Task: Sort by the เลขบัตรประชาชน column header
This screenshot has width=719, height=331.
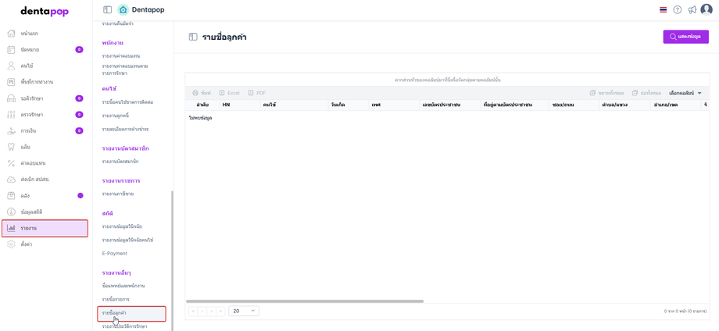Action: tap(449, 105)
